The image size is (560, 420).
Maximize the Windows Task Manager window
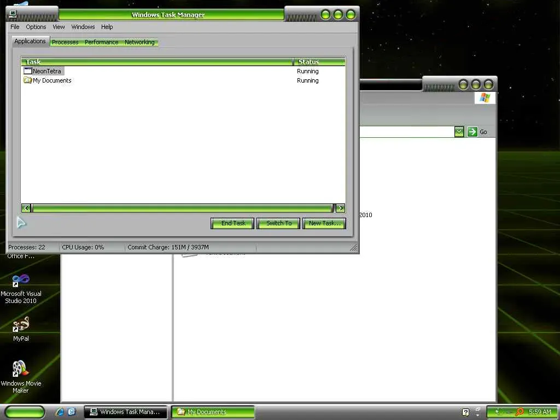[x=338, y=15]
